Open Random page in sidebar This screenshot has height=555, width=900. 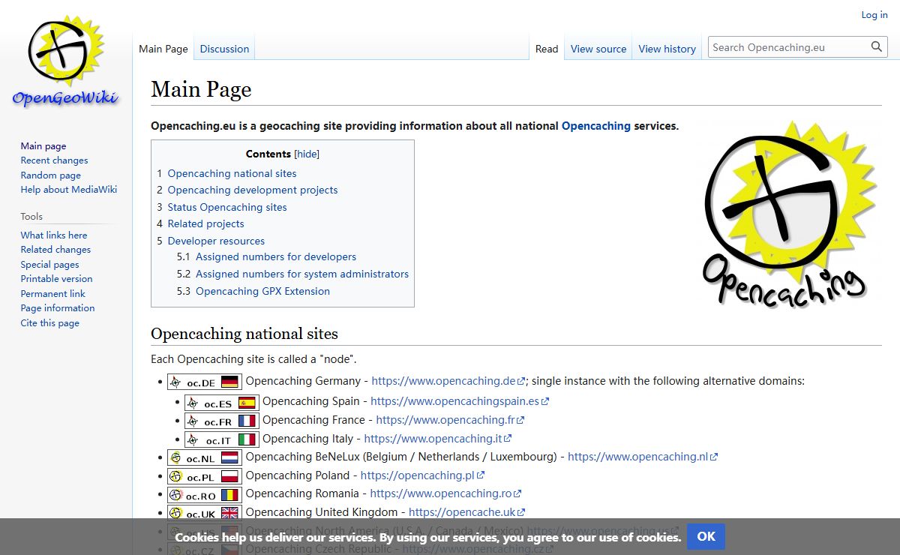51,175
